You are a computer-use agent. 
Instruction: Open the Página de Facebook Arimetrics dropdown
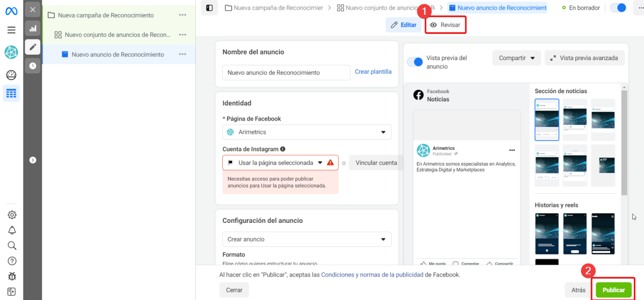coord(307,132)
